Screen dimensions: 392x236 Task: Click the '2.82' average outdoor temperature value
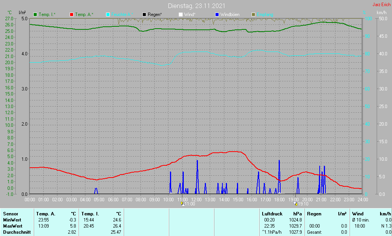point(72,232)
